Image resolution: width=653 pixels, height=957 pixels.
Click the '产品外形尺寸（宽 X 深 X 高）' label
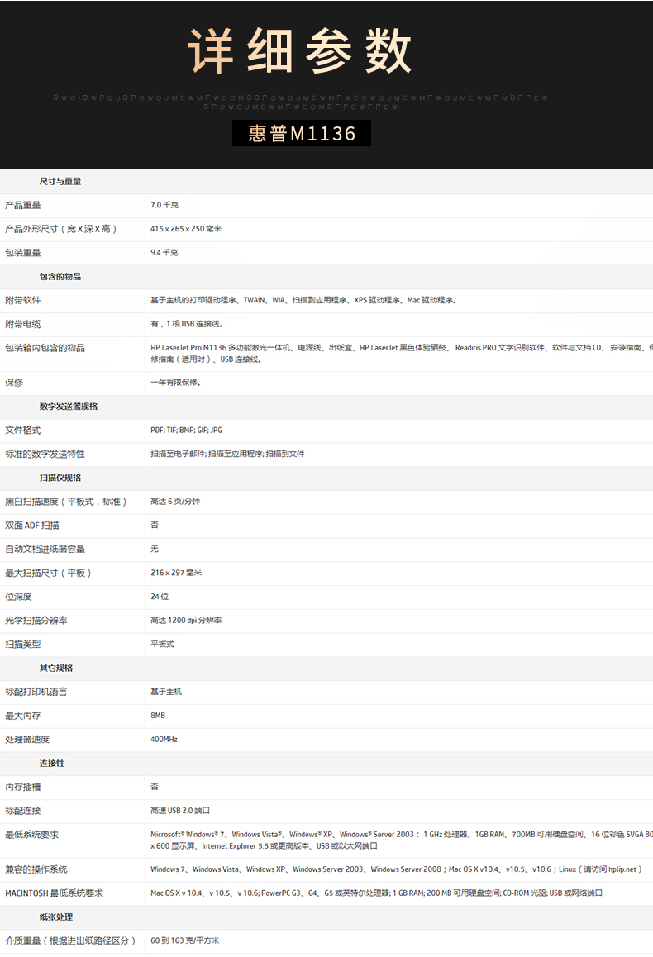coord(60,229)
